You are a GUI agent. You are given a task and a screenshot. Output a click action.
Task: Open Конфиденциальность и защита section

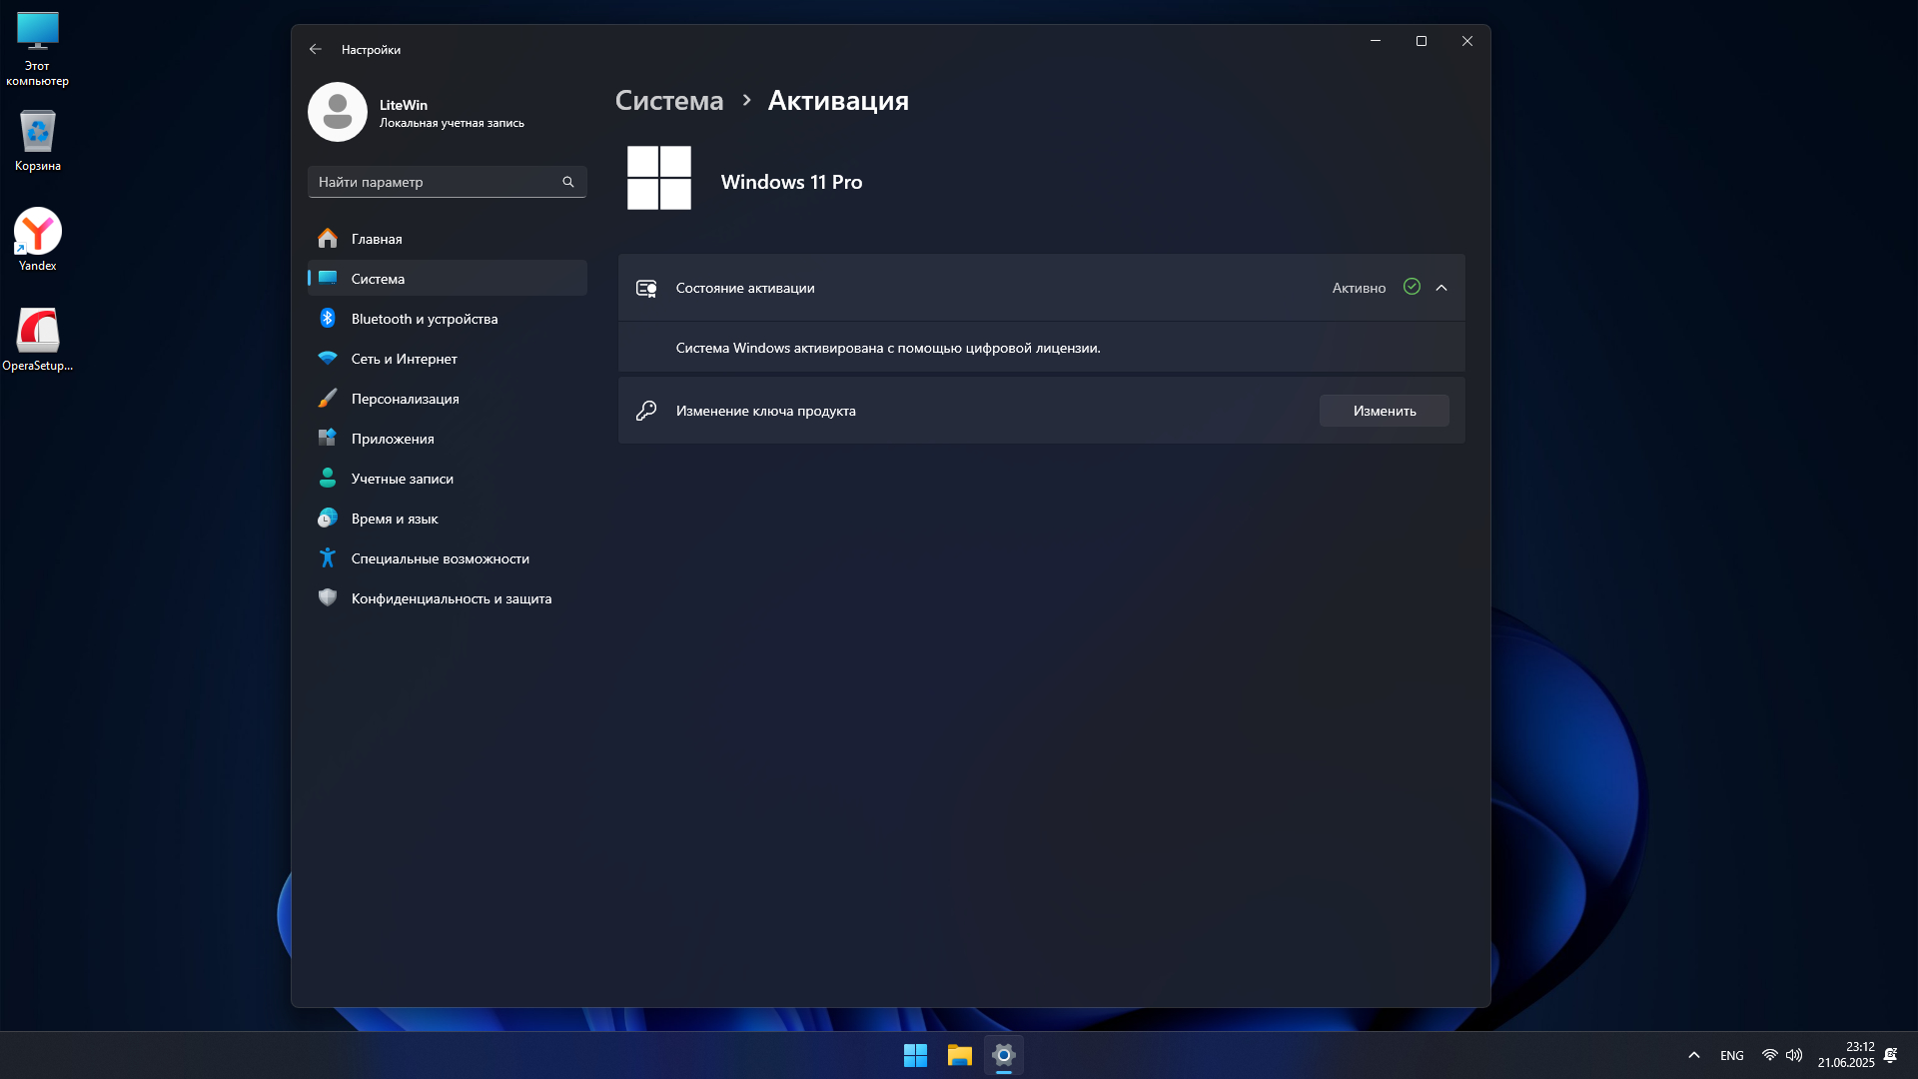click(451, 598)
